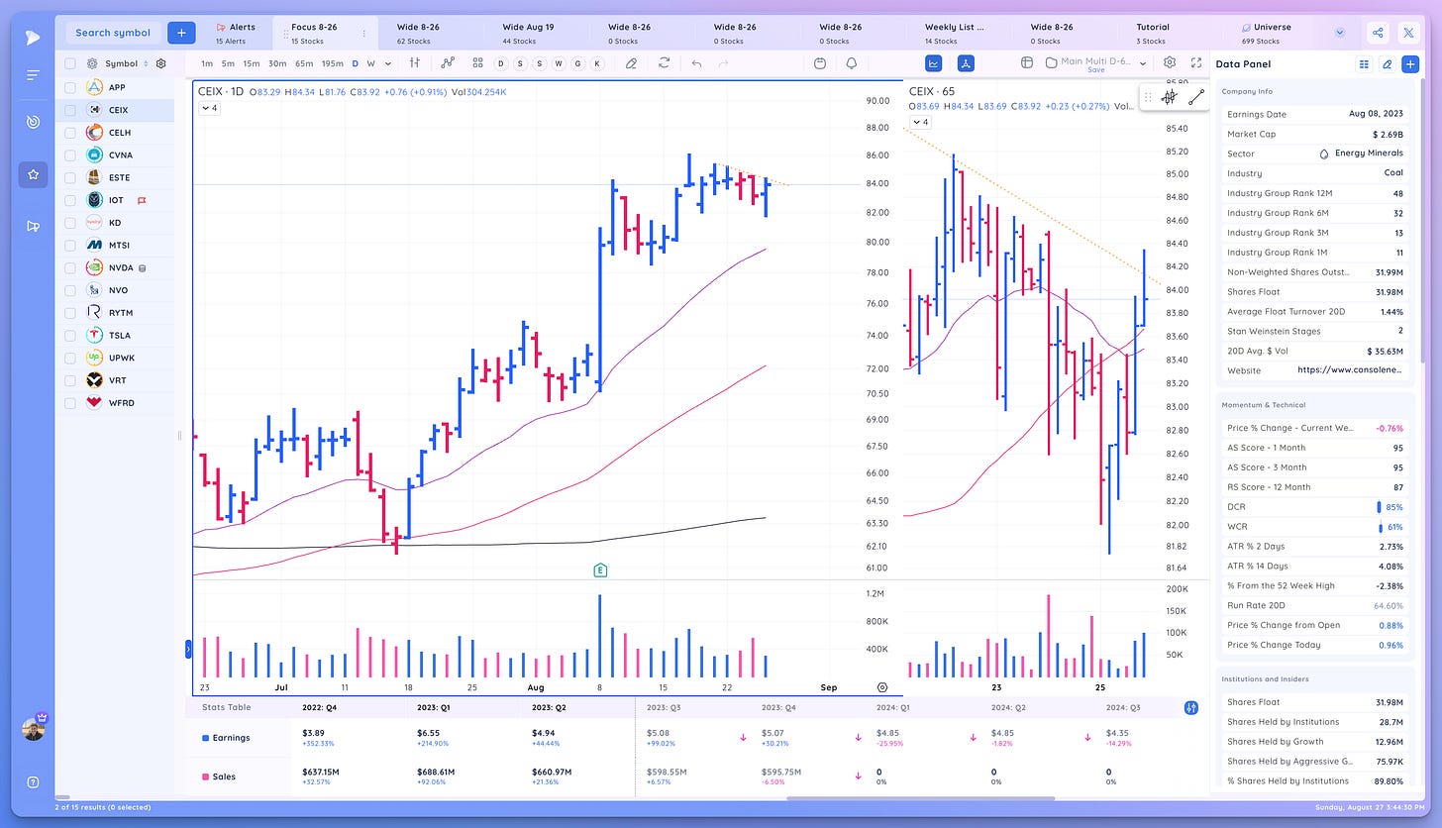Expand indicator legend '4' on 65-minute chart
Image resolution: width=1442 pixels, height=828 pixels.
pyautogui.click(x=920, y=122)
